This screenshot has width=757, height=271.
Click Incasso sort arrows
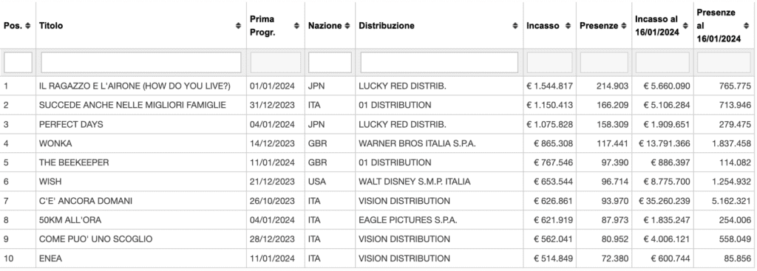click(x=568, y=26)
